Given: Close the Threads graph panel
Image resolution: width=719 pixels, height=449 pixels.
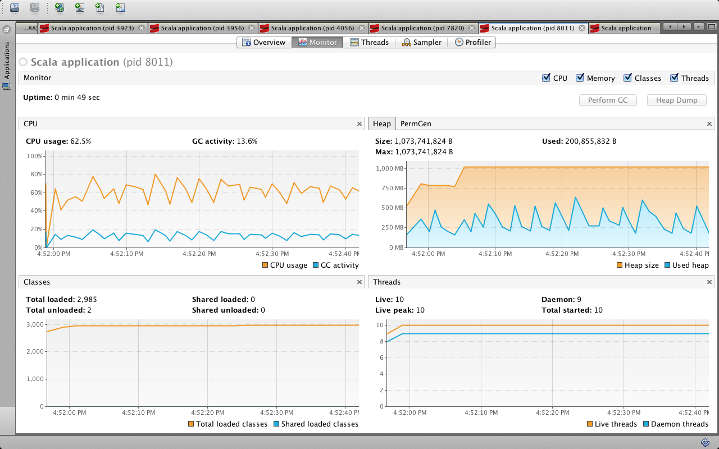Looking at the screenshot, I should tap(709, 282).
